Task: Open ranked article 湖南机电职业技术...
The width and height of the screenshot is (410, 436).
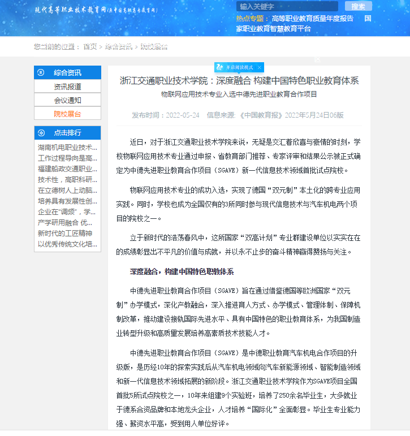Action: 67,147
